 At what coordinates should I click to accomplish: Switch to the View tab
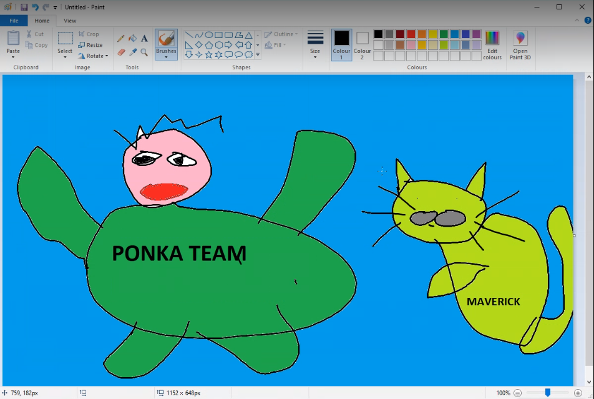[70, 21]
